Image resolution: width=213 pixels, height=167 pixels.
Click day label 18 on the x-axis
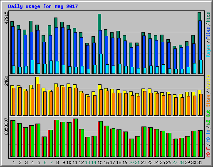point(119,162)
